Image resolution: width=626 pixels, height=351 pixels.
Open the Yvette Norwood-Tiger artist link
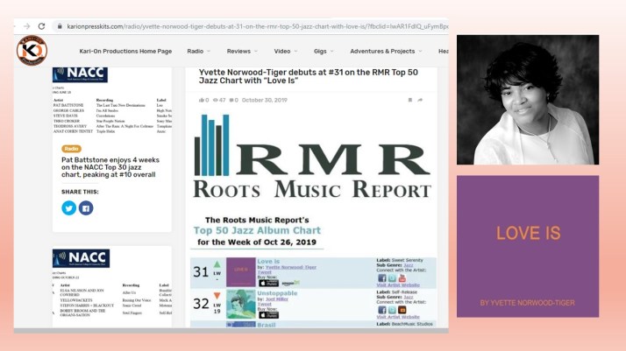291,267
